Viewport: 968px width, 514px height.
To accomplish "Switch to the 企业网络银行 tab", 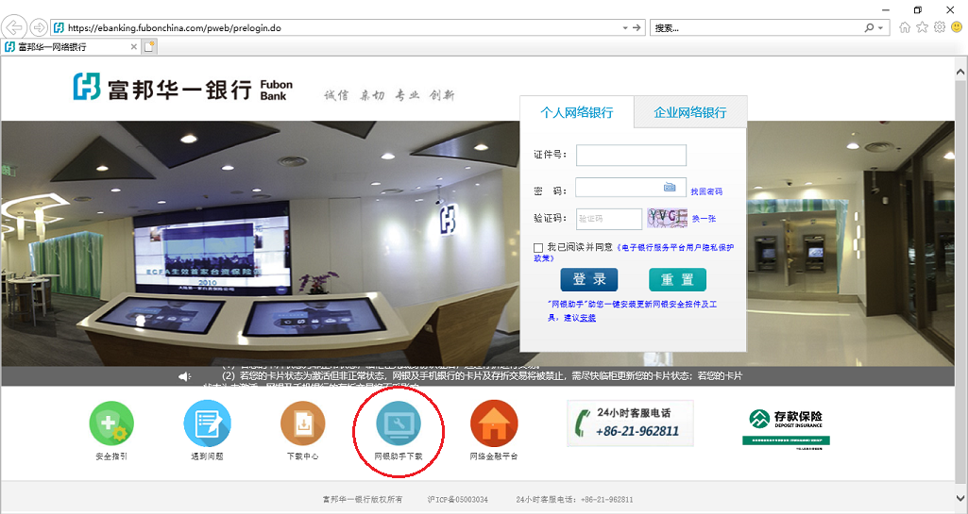I will (690, 112).
